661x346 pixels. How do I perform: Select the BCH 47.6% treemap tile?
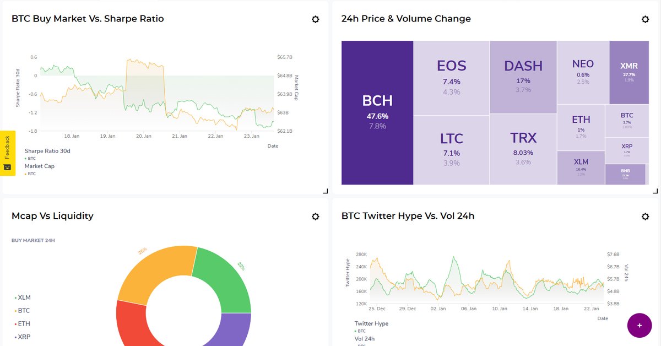(377, 112)
